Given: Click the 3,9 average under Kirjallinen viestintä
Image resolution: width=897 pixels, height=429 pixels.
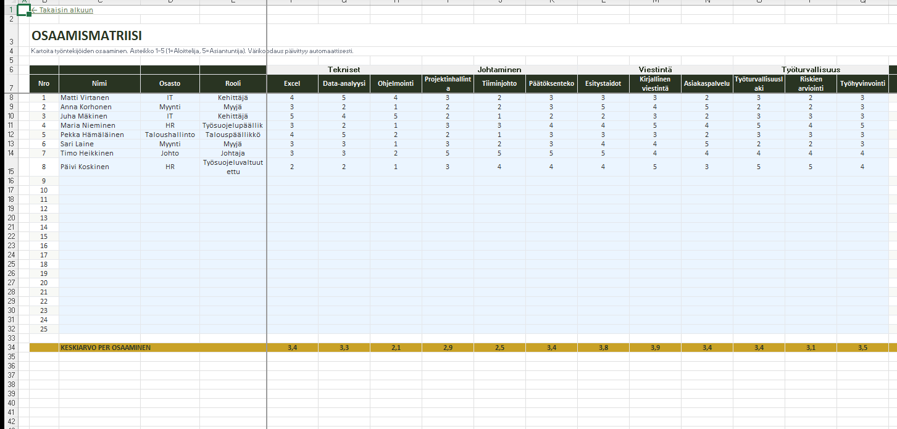Looking at the screenshot, I should pyautogui.click(x=655, y=348).
